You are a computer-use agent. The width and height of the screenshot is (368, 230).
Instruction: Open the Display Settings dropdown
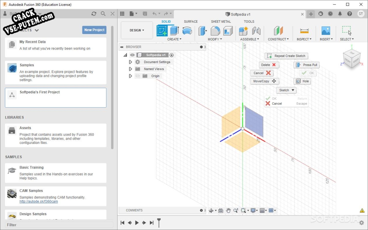point(254,211)
